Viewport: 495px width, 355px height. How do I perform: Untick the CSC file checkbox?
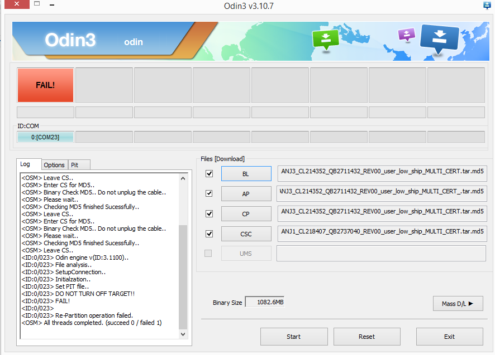click(x=209, y=234)
